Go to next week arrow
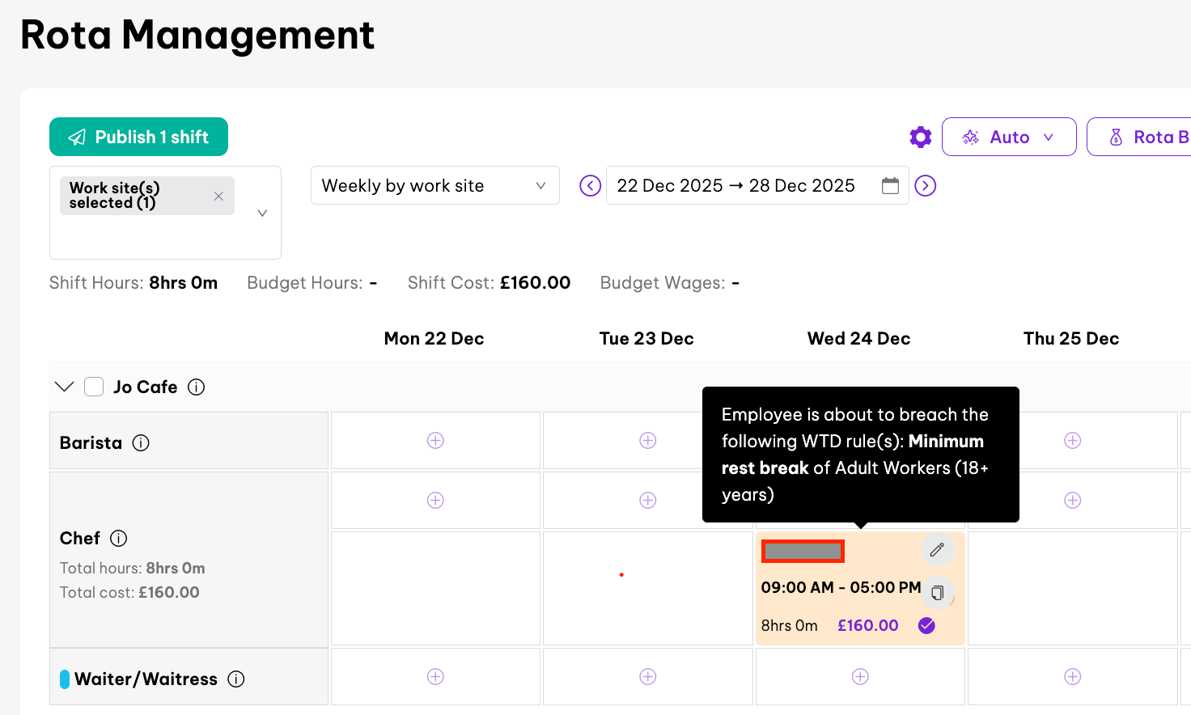The height and width of the screenshot is (715, 1191). 925,186
